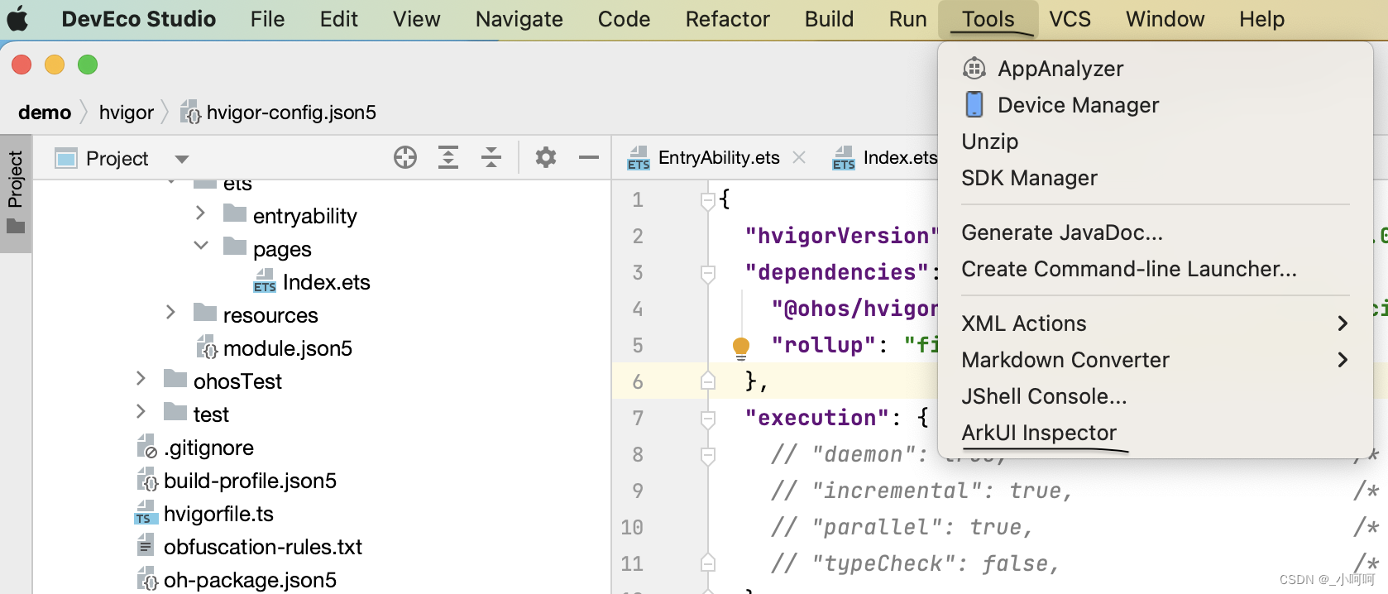
Task: Open Project panel gear options
Action: click(x=546, y=157)
